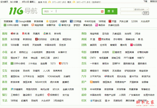Open 中国政府网 link
The width and height of the screenshot is (157, 108).
point(96,95)
